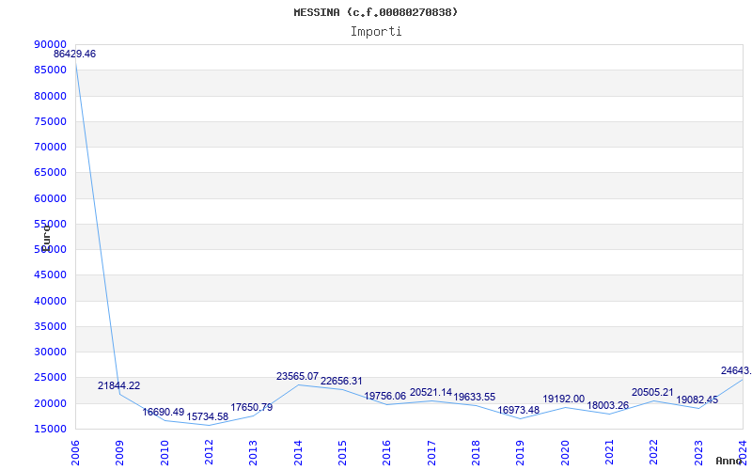Click the Anno axis title

(x=728, y=461)
